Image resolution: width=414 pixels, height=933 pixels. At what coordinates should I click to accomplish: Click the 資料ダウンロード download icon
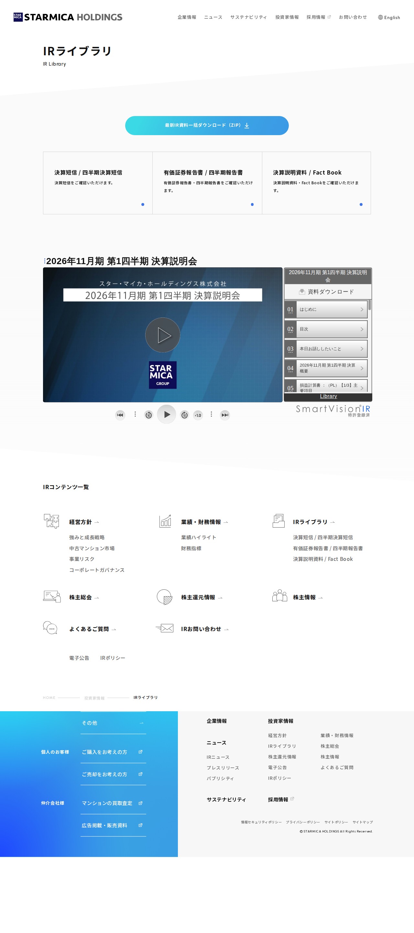coord(302,292)
